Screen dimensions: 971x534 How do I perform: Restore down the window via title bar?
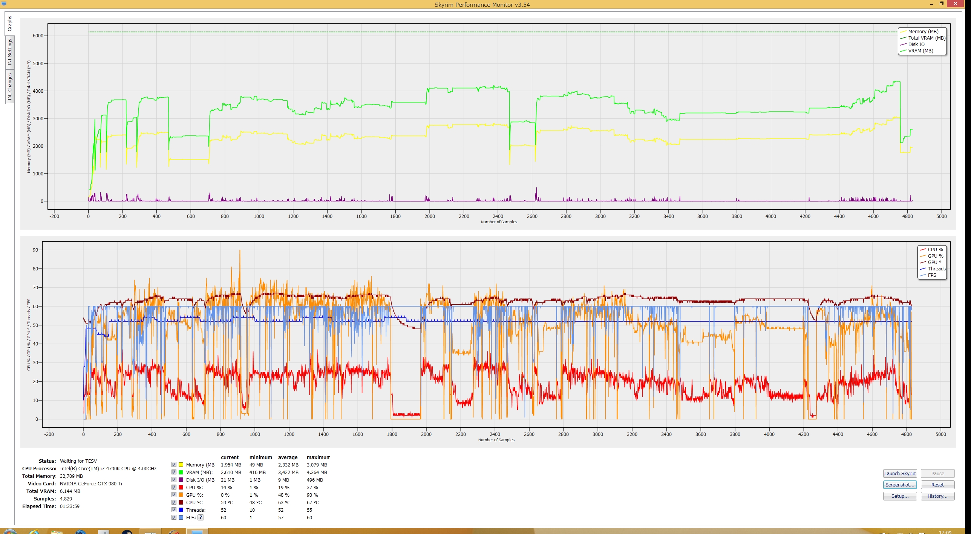(x=942, y=4)
